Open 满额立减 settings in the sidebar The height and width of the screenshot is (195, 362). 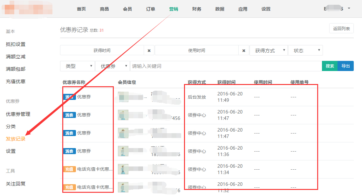(16, 57)
